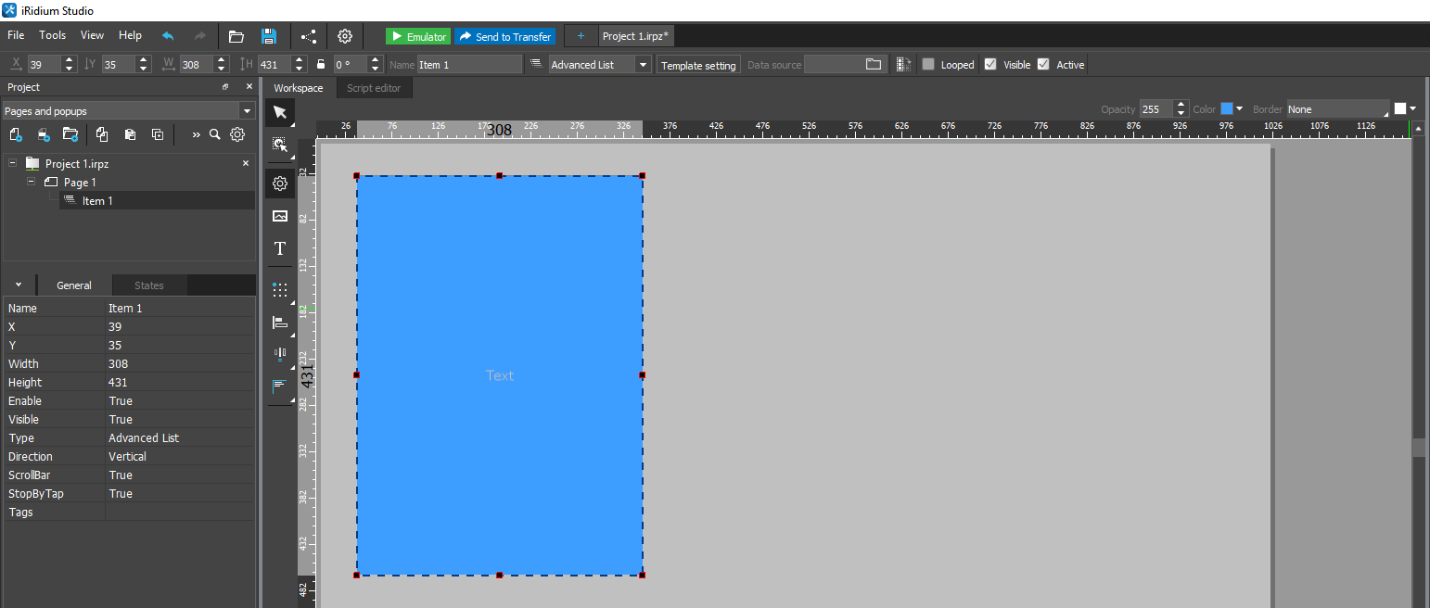Image resolution: width=1430 pixels, height=608 pixels.
Task: Click the blue save disk icon
Action: (269, 36)
